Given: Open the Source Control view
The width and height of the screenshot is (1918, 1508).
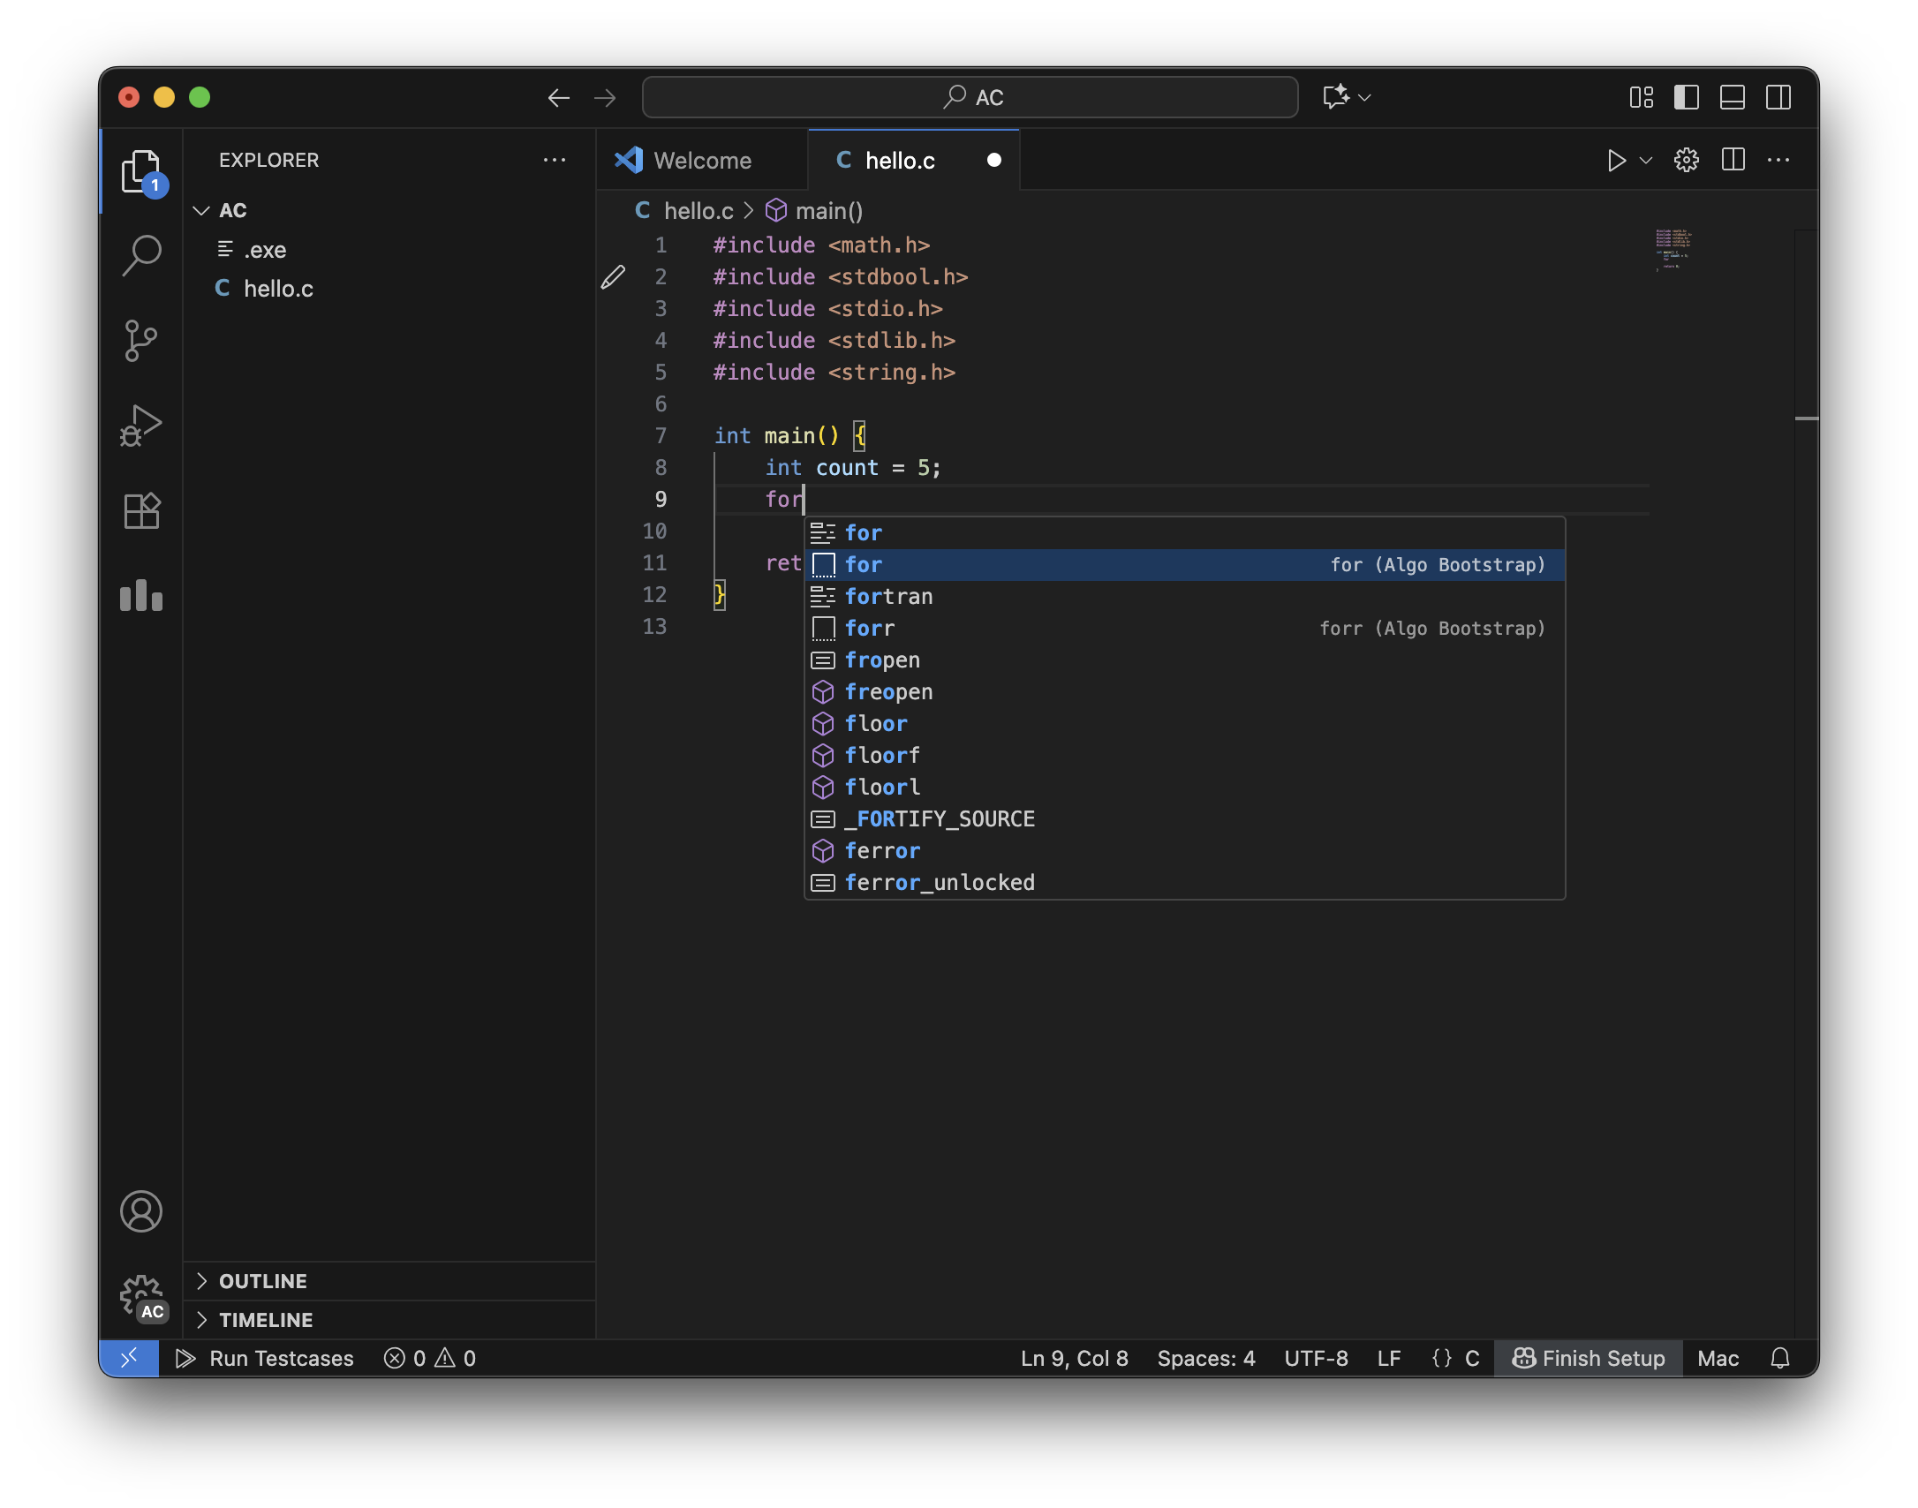Looking at the screenshot, I should coord(141,341).
